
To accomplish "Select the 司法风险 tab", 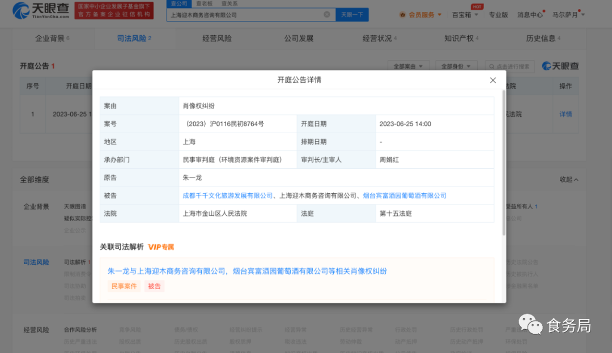I will pyautogui.click(x=134, y=38).
